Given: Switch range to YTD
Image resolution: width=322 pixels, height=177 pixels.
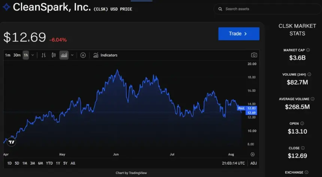Looking at the screenshot, I should [x=49, y=163].
